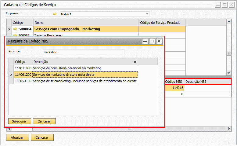Click the Atualizar button

(x=17, y=137)
